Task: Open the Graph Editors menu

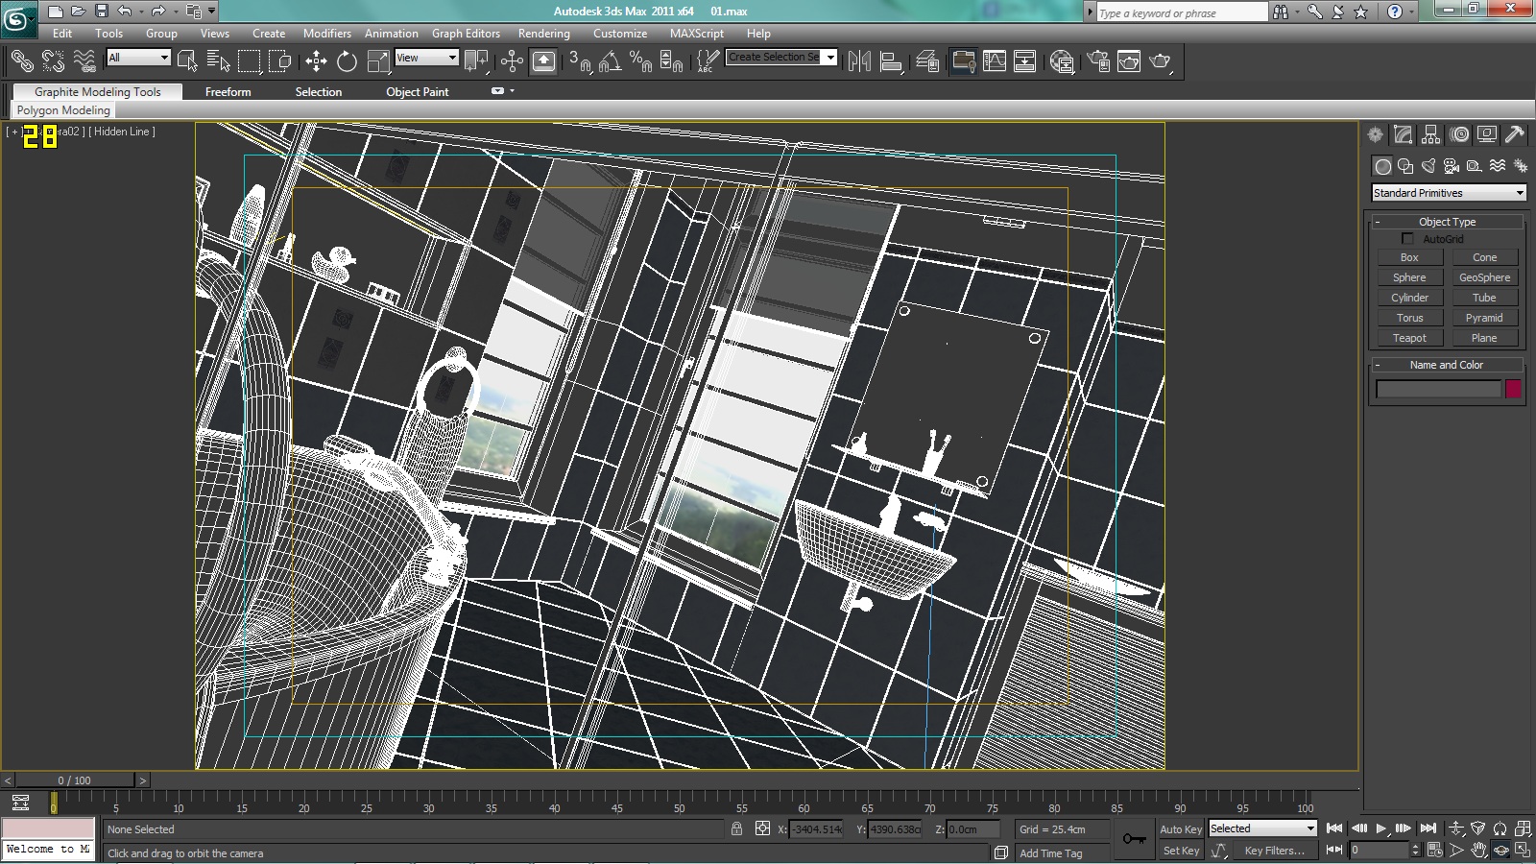Action: pos(466,33)
